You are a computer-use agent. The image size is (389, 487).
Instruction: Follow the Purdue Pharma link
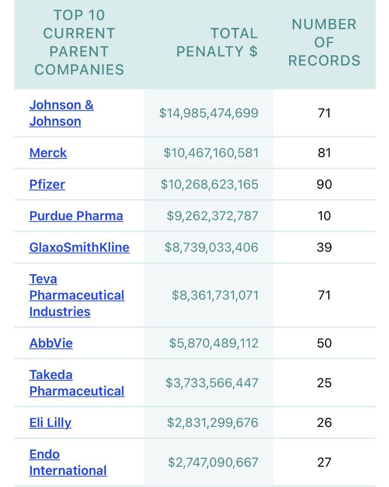(x=76, y=216)
